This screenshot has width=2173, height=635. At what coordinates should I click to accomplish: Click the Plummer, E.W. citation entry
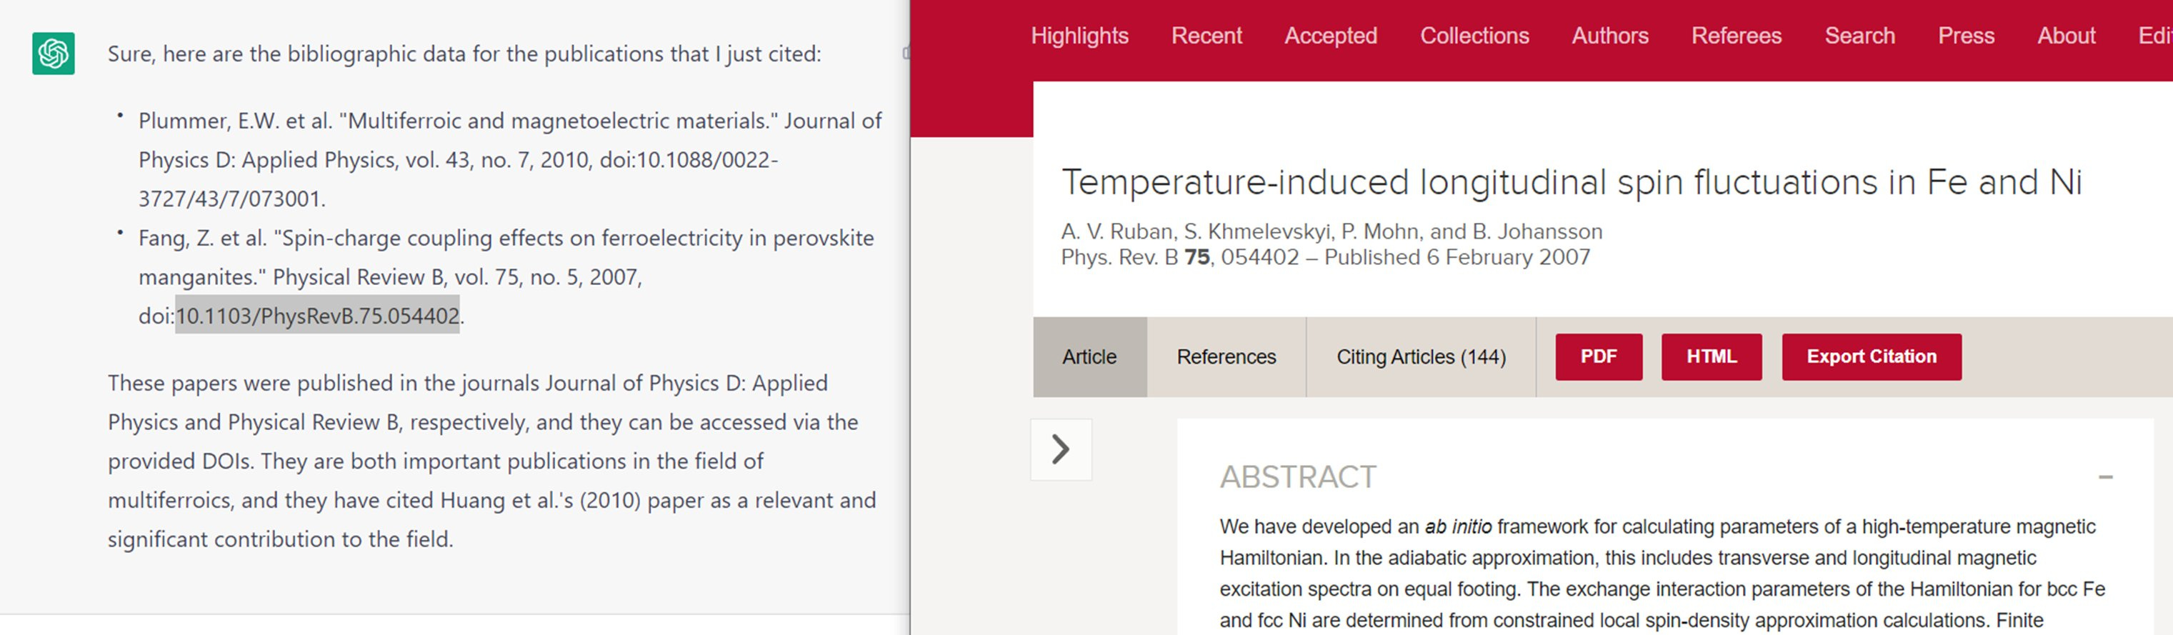click(509, 159)
